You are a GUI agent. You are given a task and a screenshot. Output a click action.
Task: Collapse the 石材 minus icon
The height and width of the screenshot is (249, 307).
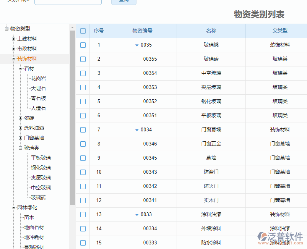pos(21,69)
